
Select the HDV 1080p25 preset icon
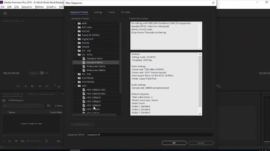(x=84, y=102)
